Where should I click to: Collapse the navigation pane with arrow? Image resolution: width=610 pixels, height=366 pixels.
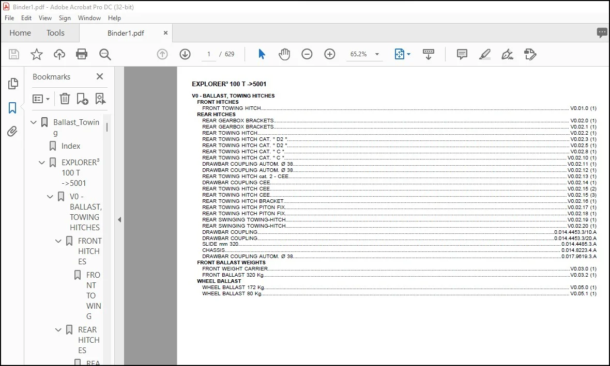(119, 219)
